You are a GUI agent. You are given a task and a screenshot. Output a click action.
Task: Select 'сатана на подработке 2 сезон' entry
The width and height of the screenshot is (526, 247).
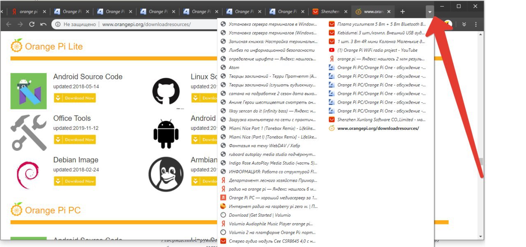coord(268,94)
